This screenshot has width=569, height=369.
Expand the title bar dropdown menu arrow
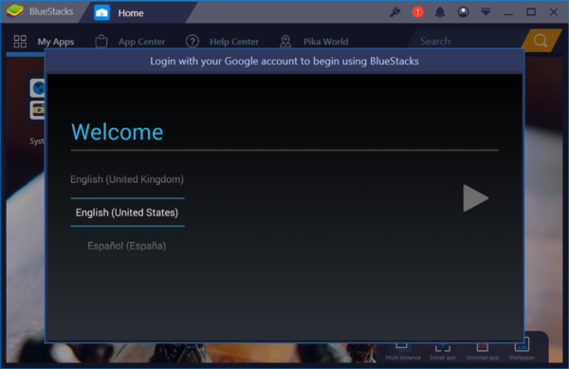click(x=486, y=12)
